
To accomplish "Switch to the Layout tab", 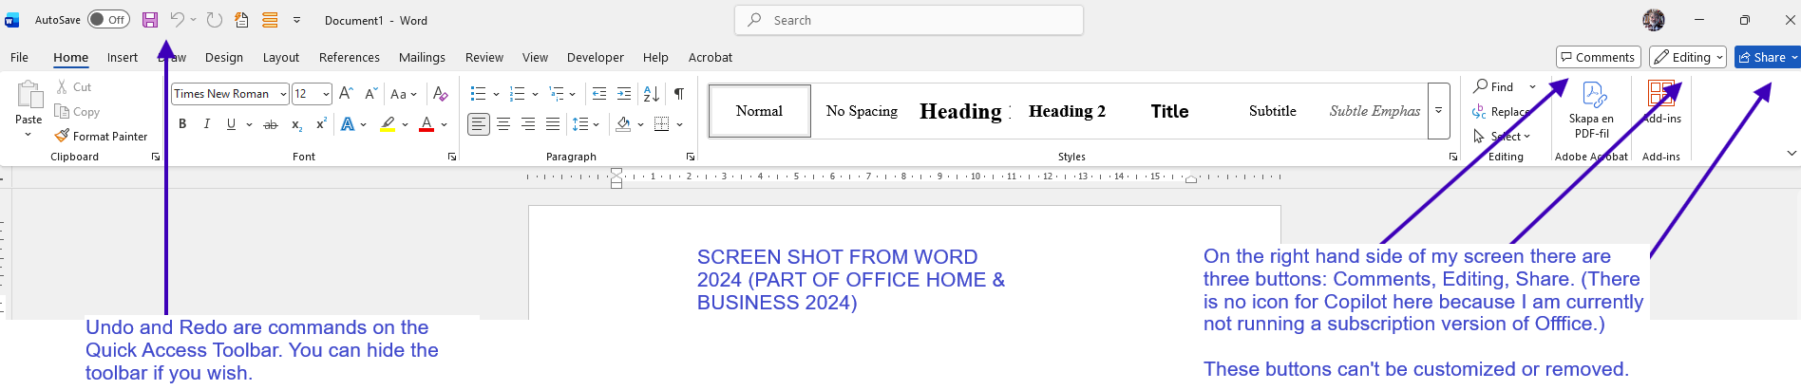I will tap(281, 57).
